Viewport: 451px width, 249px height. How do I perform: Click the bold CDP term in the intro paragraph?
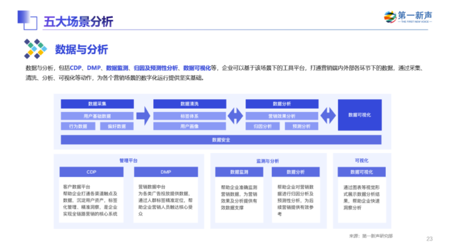pyautogui.click(x=76, y=68)
